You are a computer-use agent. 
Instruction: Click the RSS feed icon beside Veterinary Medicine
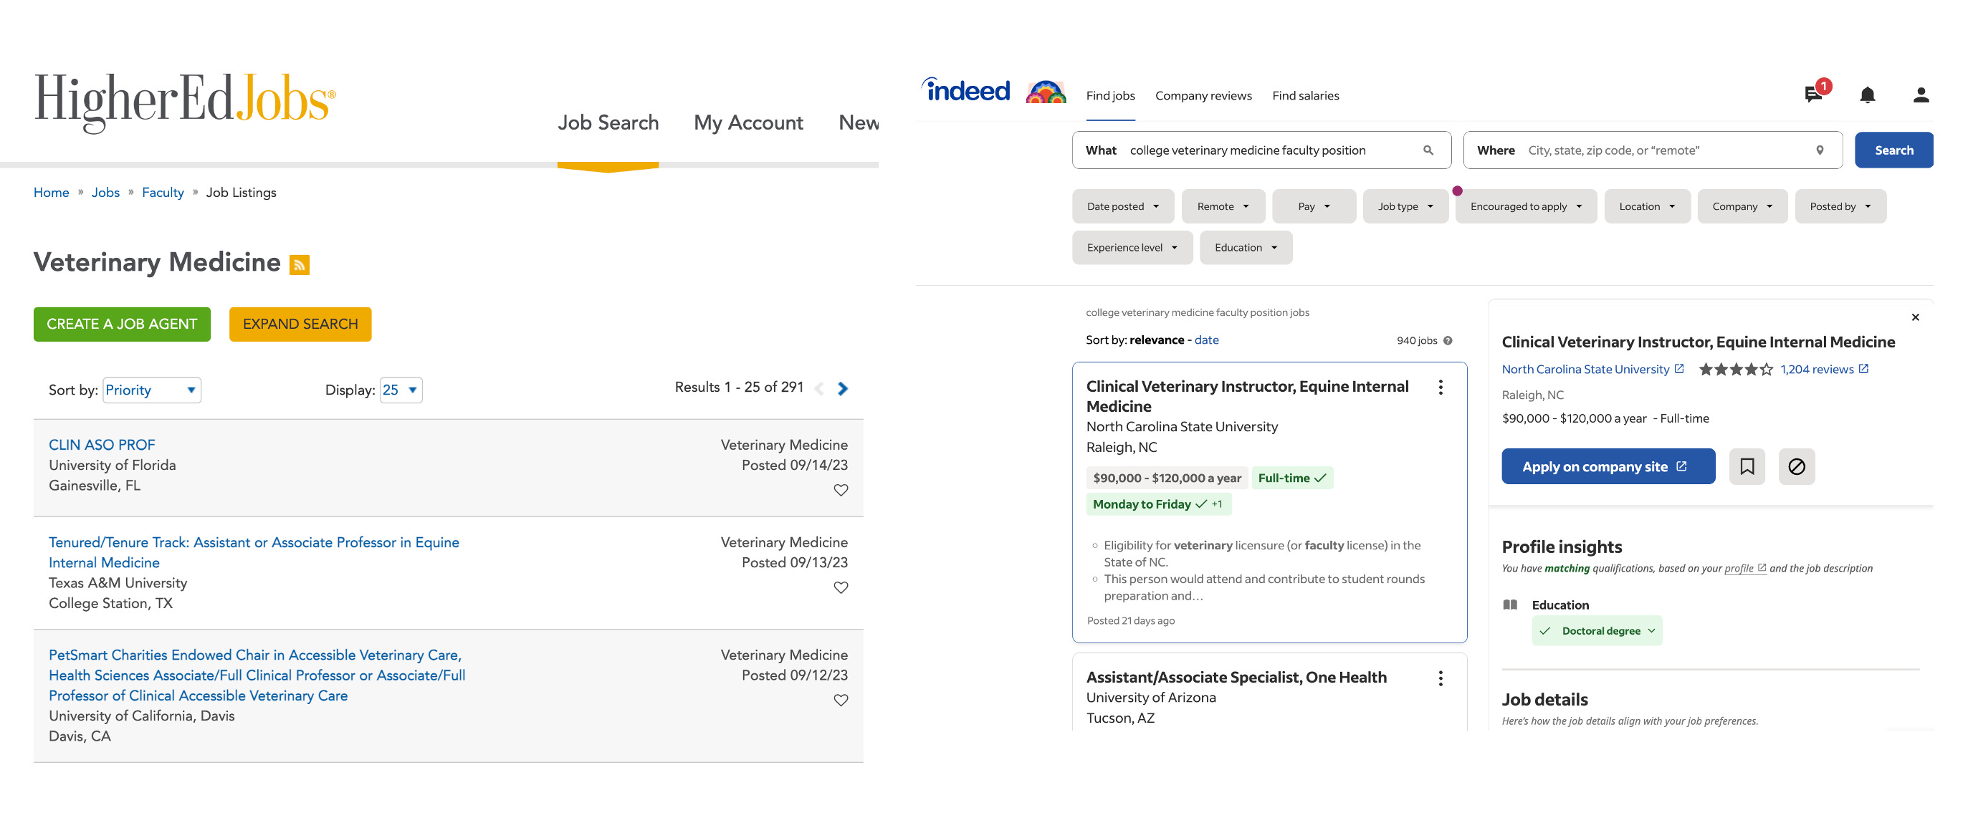(x=300, y=265)
